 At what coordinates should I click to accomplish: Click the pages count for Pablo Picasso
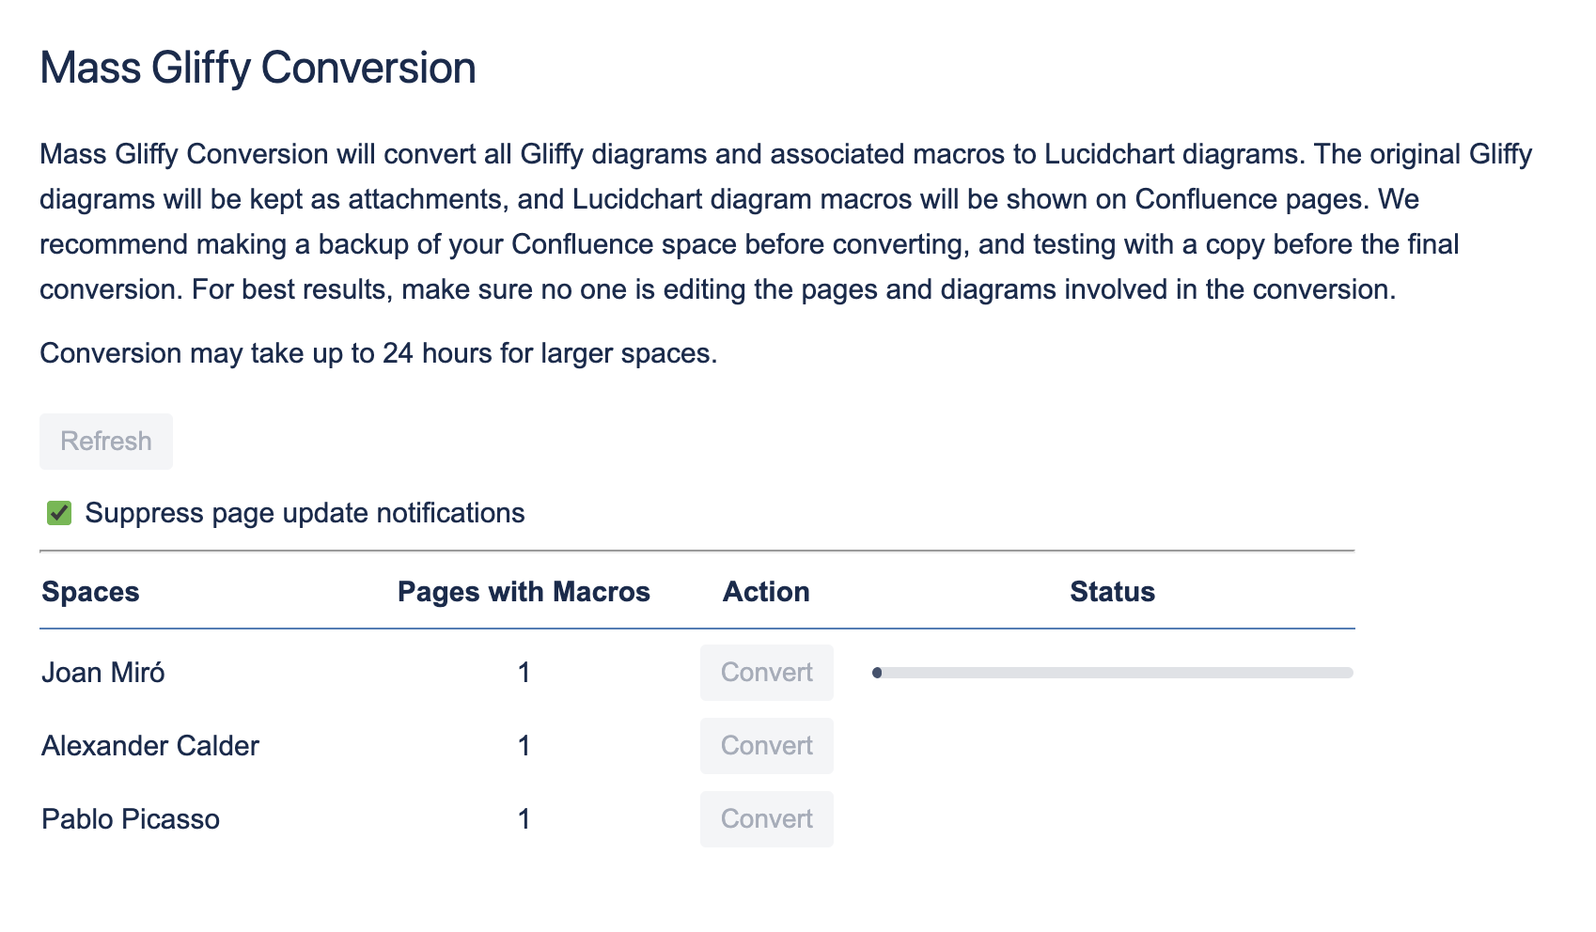click(524, 818)
